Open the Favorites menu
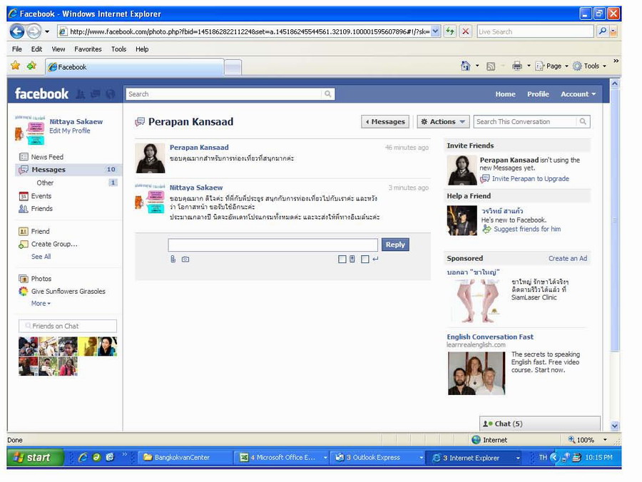Screen dimensions: 642x482 point(88,49)
